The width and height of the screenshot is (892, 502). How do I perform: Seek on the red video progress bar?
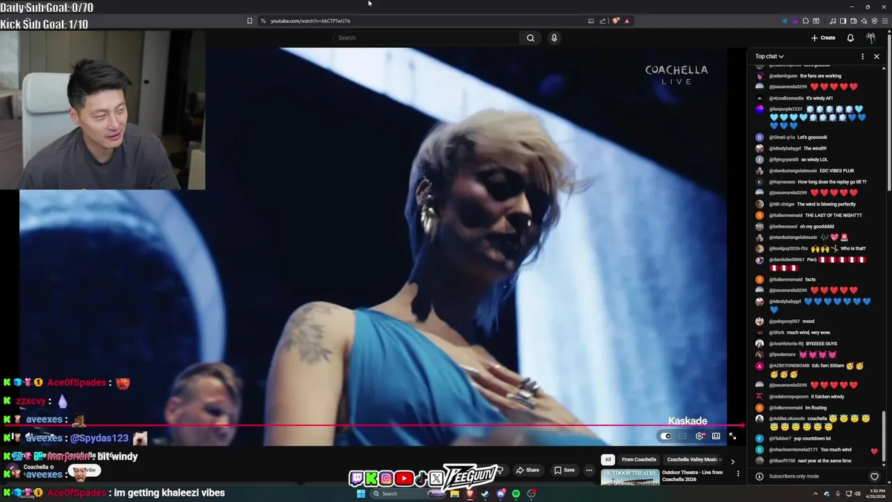click(x=380, y=425)
